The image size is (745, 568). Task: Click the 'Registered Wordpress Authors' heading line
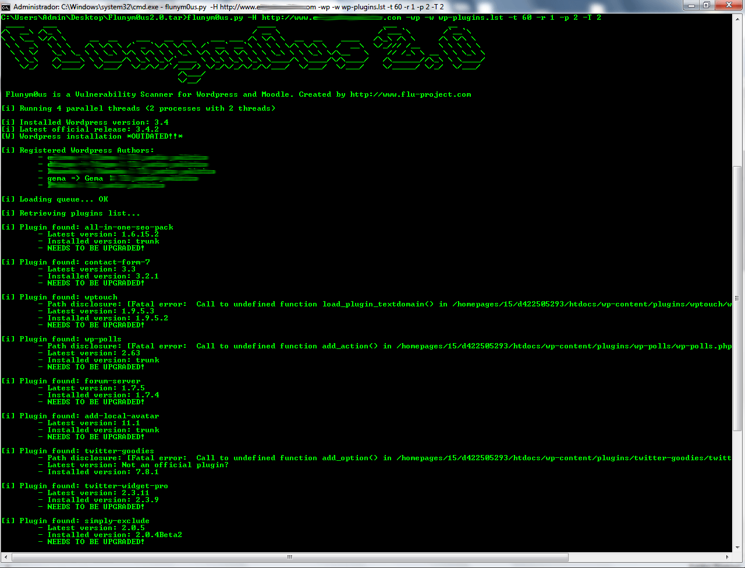pyautogui.click(x=87, y=150)
